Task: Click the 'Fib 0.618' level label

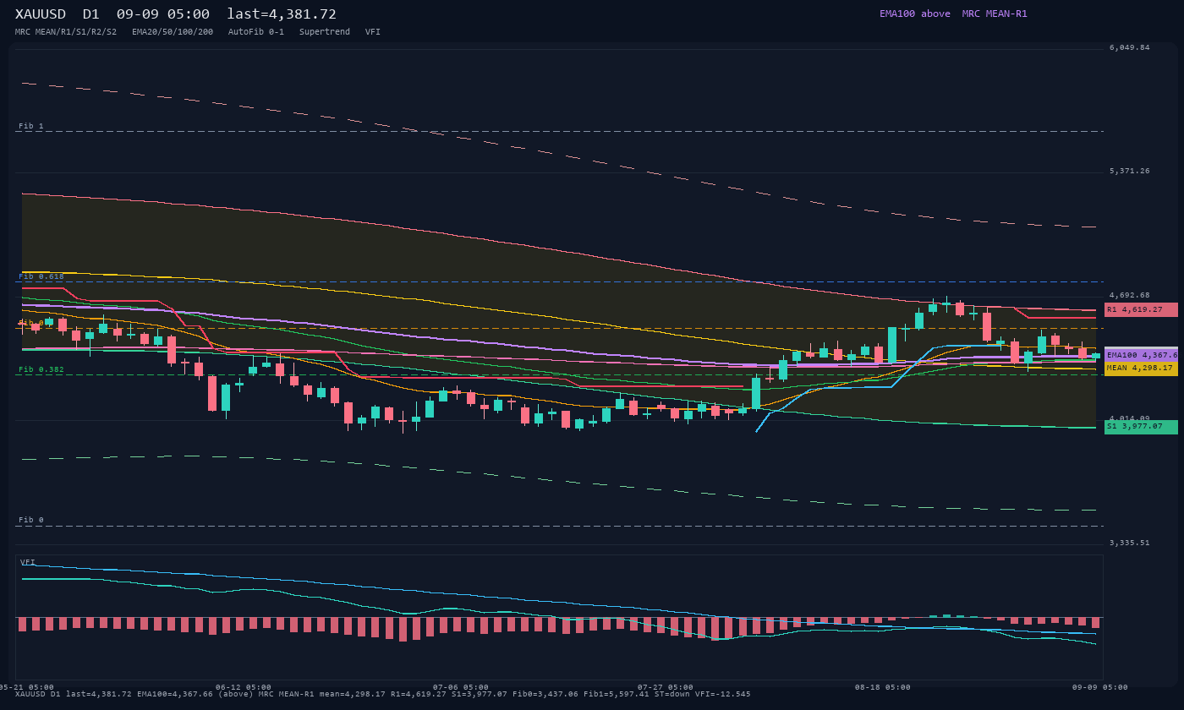Action: pyautogui.click(x=41, y=276)
